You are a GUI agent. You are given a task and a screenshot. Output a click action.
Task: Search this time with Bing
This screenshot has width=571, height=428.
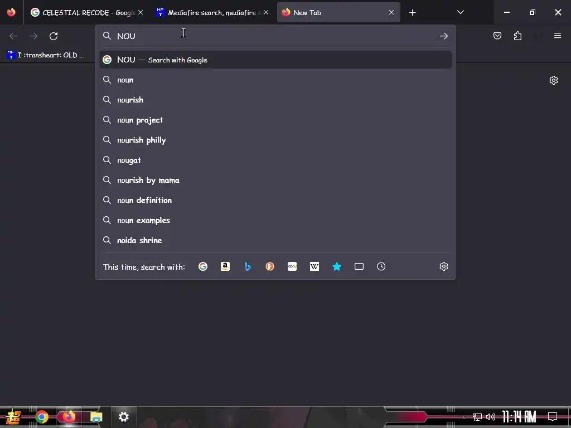coord(248,266)
